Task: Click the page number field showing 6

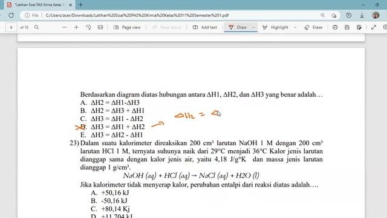Action: pyautogui.click(x=11, y=27)
